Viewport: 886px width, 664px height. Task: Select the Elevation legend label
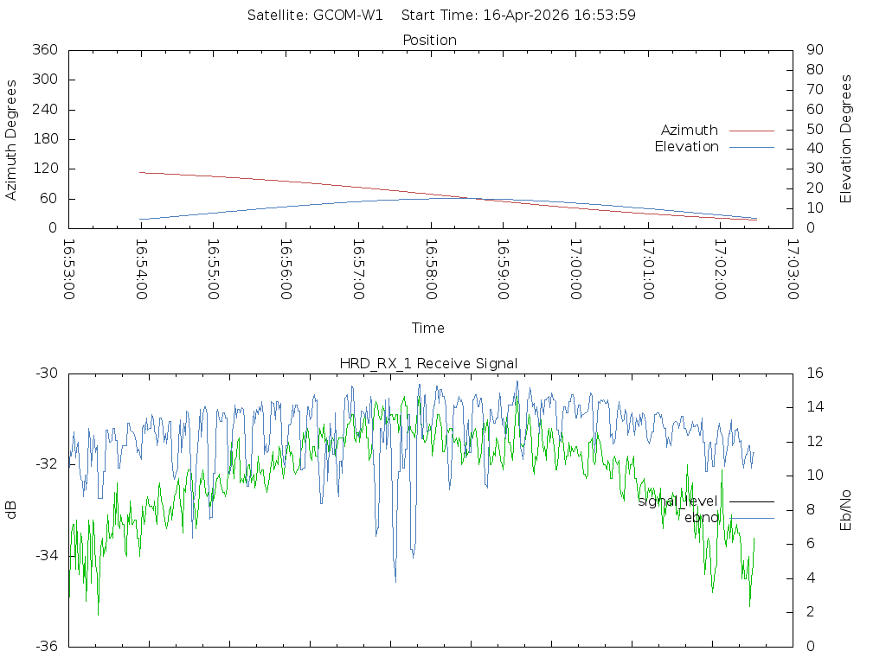click(686, 147)
